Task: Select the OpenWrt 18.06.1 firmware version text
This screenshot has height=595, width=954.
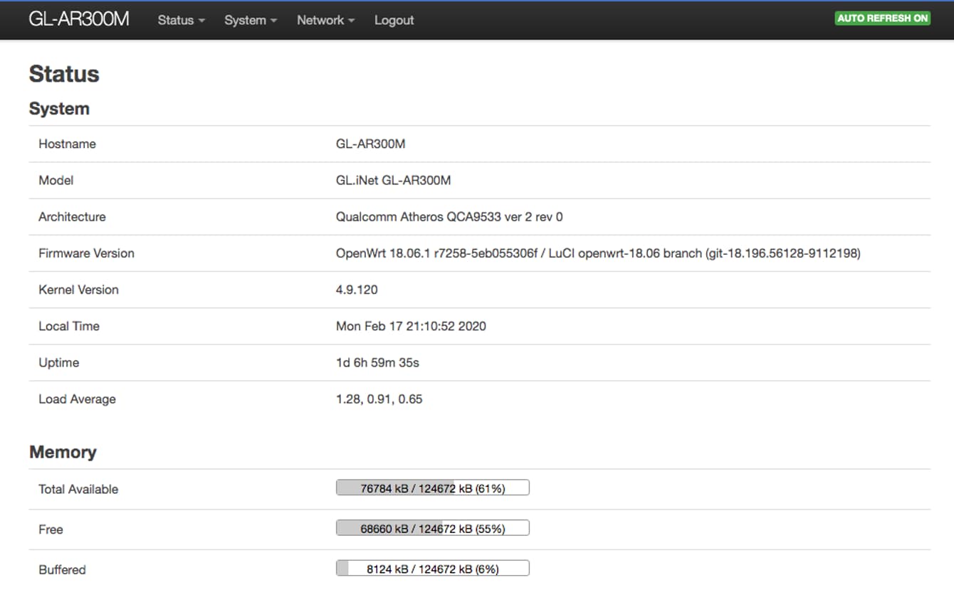Action: coord(598,253)
